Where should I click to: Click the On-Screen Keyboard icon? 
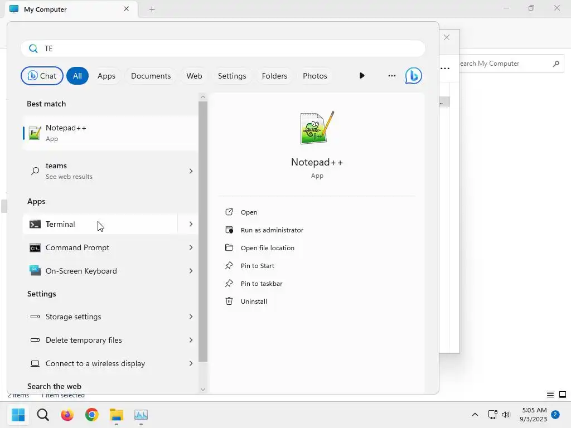pyautogui.click(x=35, y=271)
